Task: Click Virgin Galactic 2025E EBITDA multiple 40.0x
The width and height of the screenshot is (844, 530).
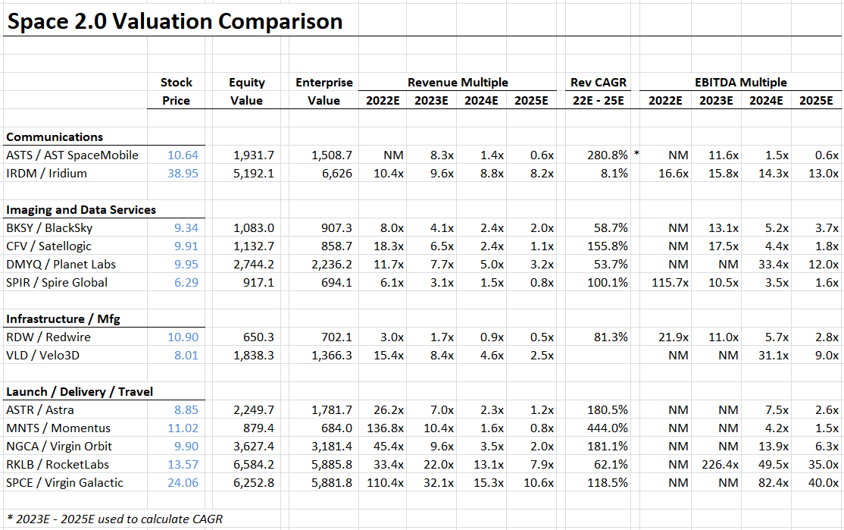Action: tap(823, 483)
